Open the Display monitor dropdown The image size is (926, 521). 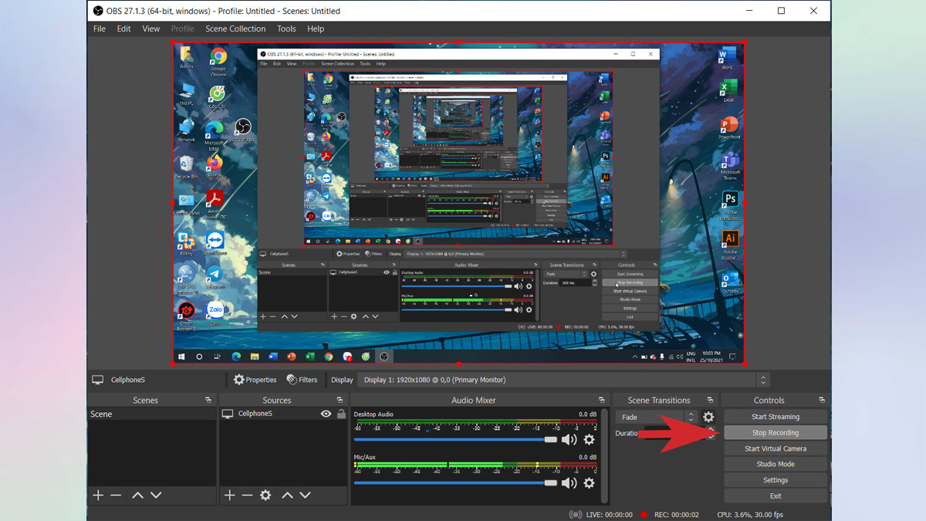click(564, 380)
